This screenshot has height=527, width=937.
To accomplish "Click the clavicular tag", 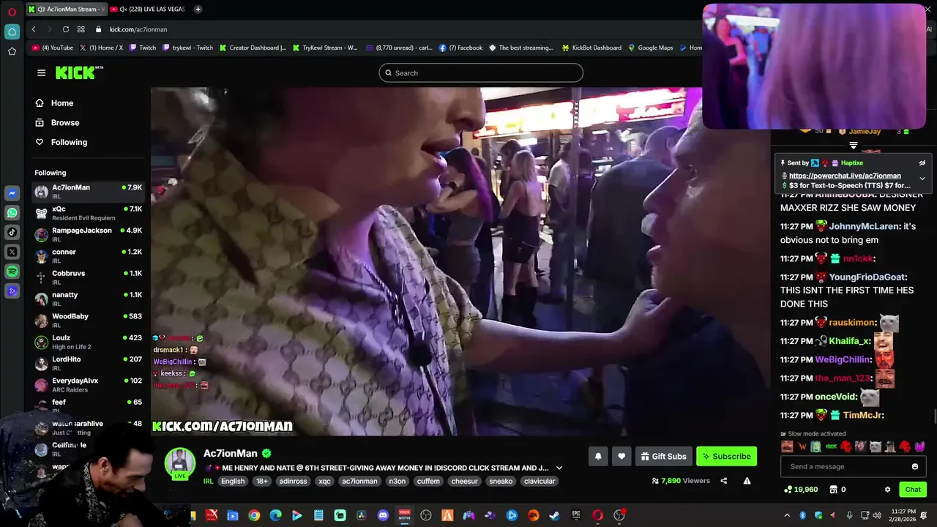I will point(540,481).
